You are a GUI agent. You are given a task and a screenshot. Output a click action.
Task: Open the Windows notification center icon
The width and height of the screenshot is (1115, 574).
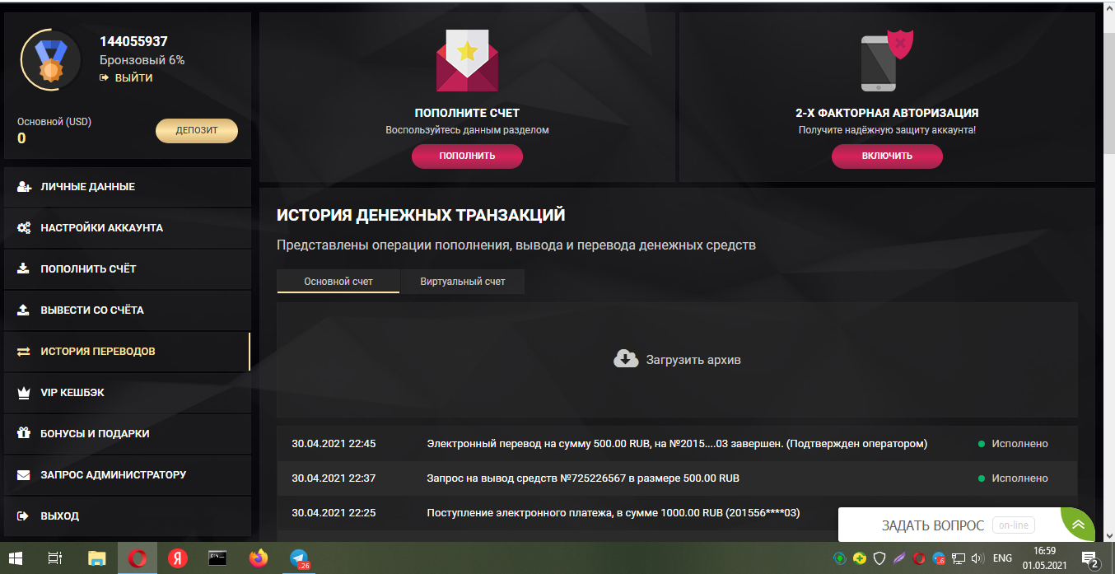(x=1090, y=559)
